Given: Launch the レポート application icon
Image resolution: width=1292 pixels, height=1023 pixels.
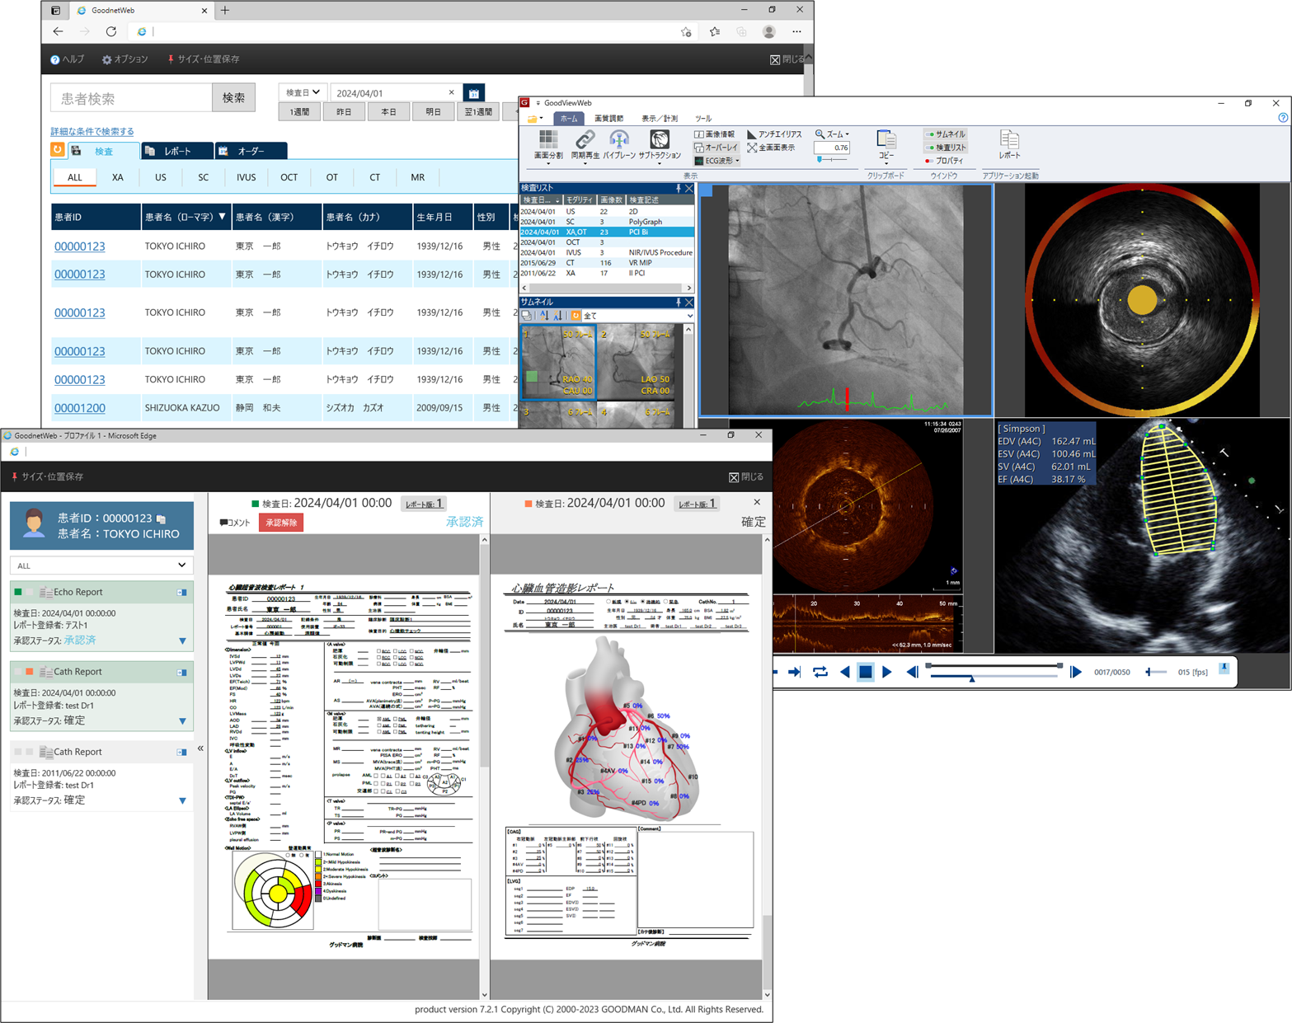Looking at the screenshot, I should (x=1009, y=143).
